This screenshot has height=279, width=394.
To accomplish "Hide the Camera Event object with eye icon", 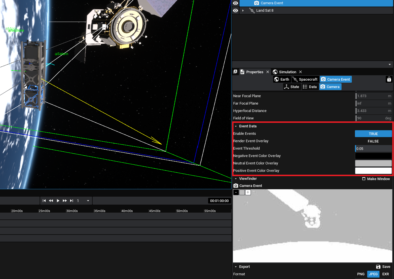I will 235,3.
